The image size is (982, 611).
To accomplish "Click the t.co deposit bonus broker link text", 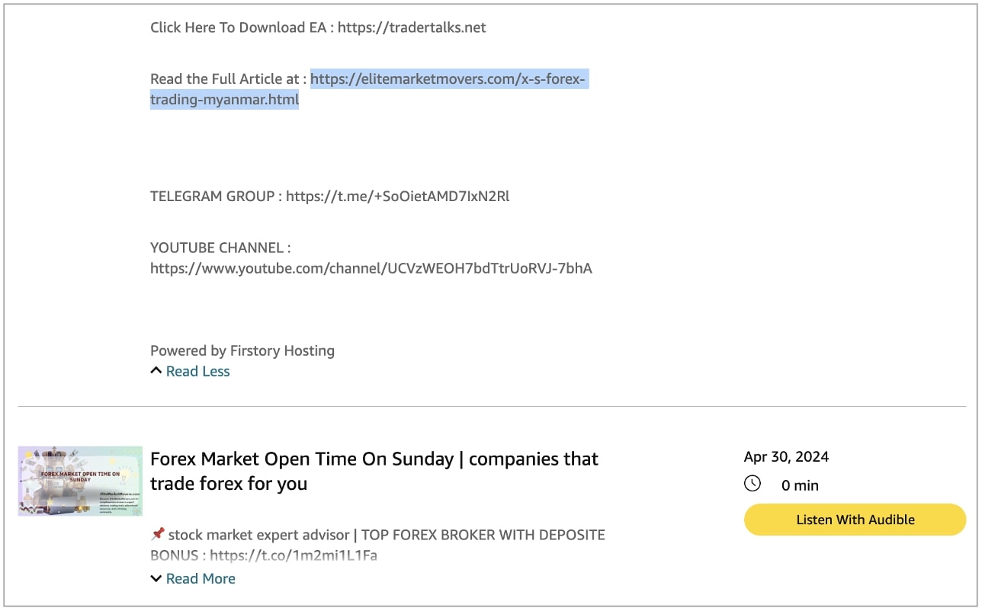I will (294, 555).
